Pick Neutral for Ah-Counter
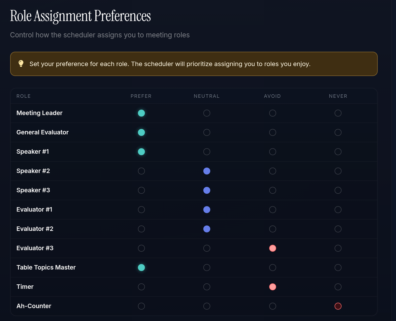Viewport: 396px width, 321px height. (x=207, y=306)
